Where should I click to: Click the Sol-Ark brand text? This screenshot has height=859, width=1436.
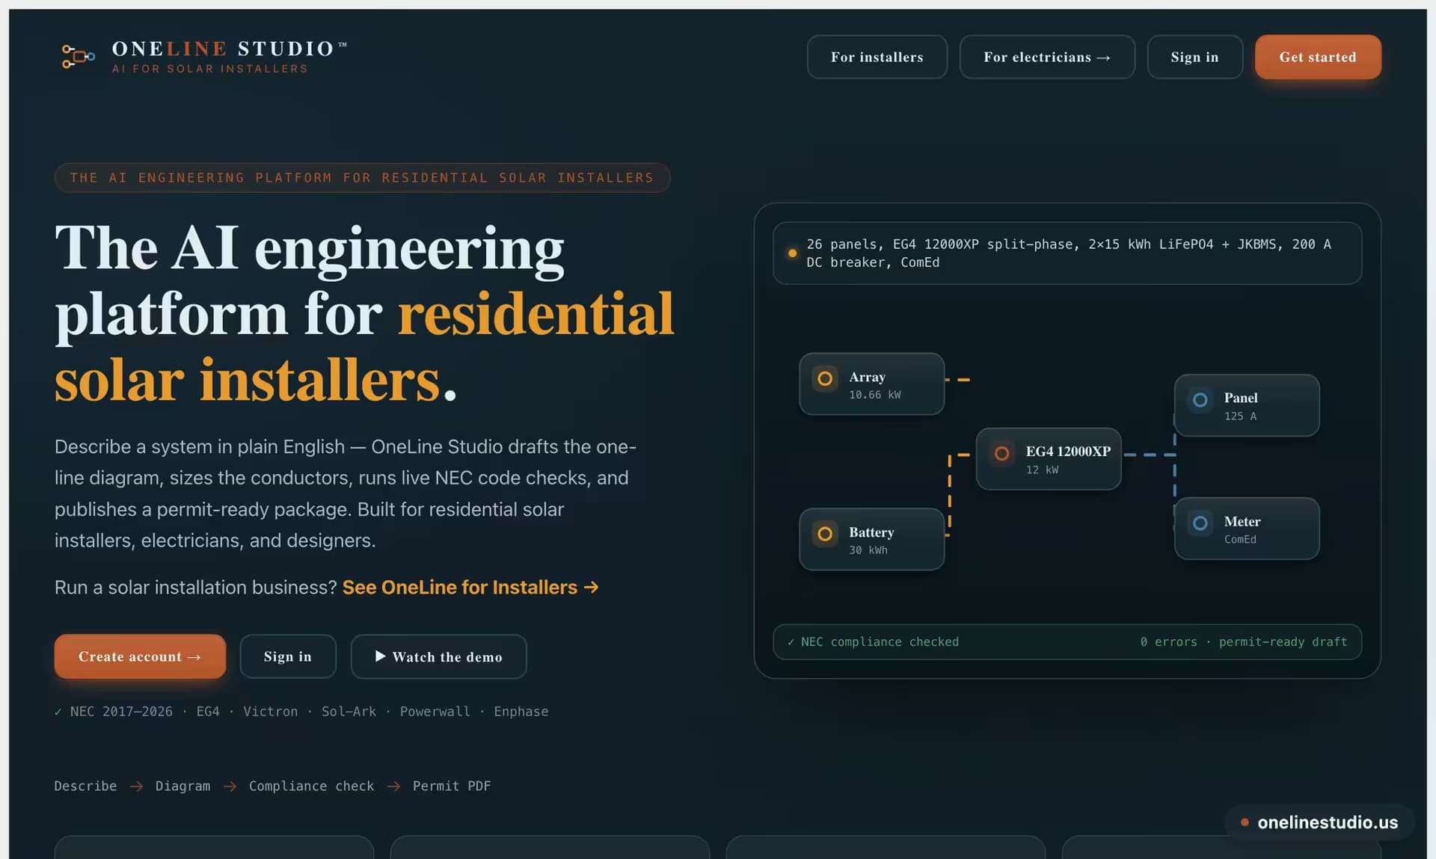(x=349, y=712)
